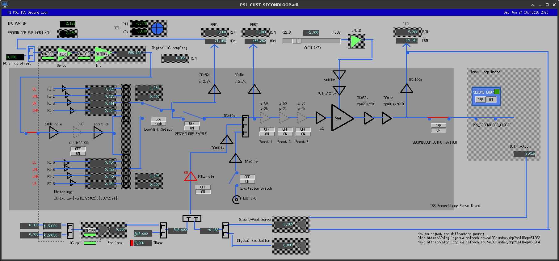Click the VGA amplifier triangle
The height and width of the screenshot is (261, 559).
tap(341, 118)
